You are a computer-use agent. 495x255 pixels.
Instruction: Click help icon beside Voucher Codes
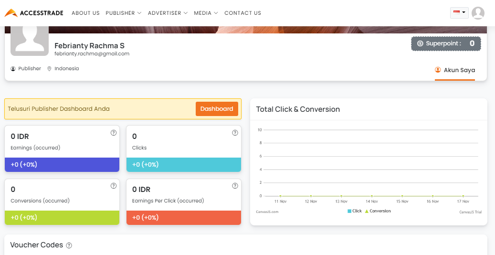pyautogui.click(x=69, y=245)
